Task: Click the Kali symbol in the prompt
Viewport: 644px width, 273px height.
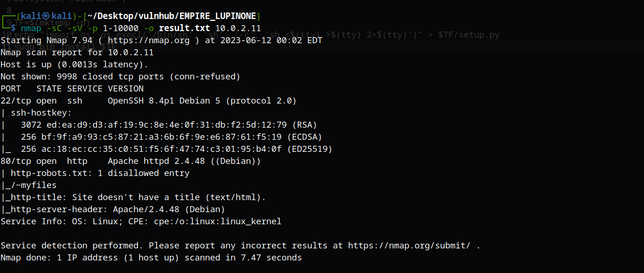Action: 46,16
